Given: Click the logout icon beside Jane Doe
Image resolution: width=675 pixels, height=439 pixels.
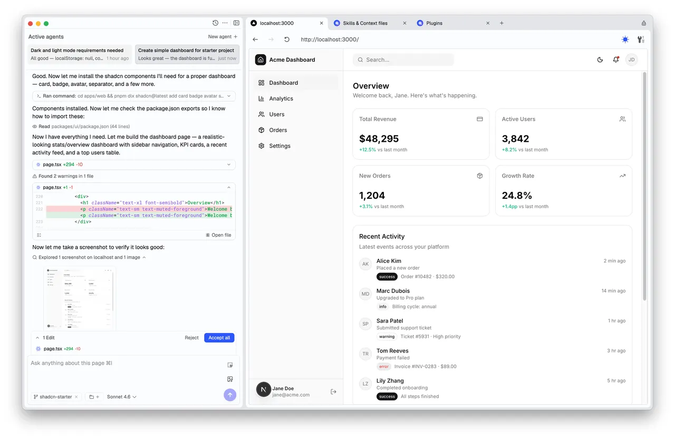Looking at the screenshot, I should coord(333,392).
